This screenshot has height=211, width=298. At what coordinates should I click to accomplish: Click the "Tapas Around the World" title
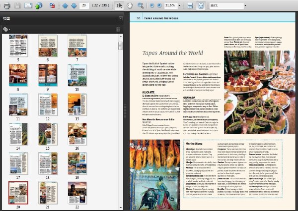pos(173,53)
